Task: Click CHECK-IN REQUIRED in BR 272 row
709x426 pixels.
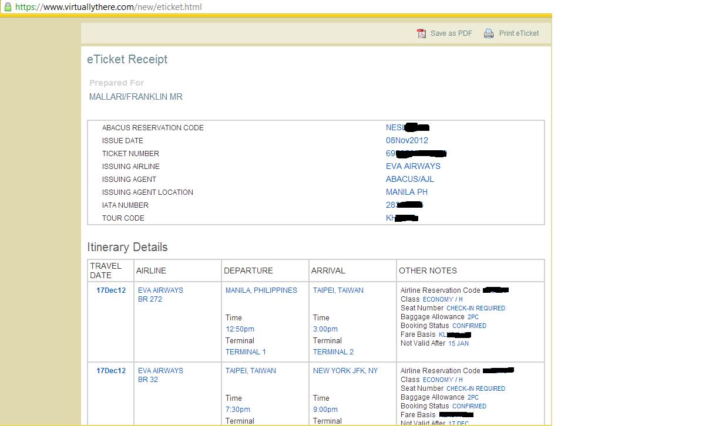Action: point(476,308)
